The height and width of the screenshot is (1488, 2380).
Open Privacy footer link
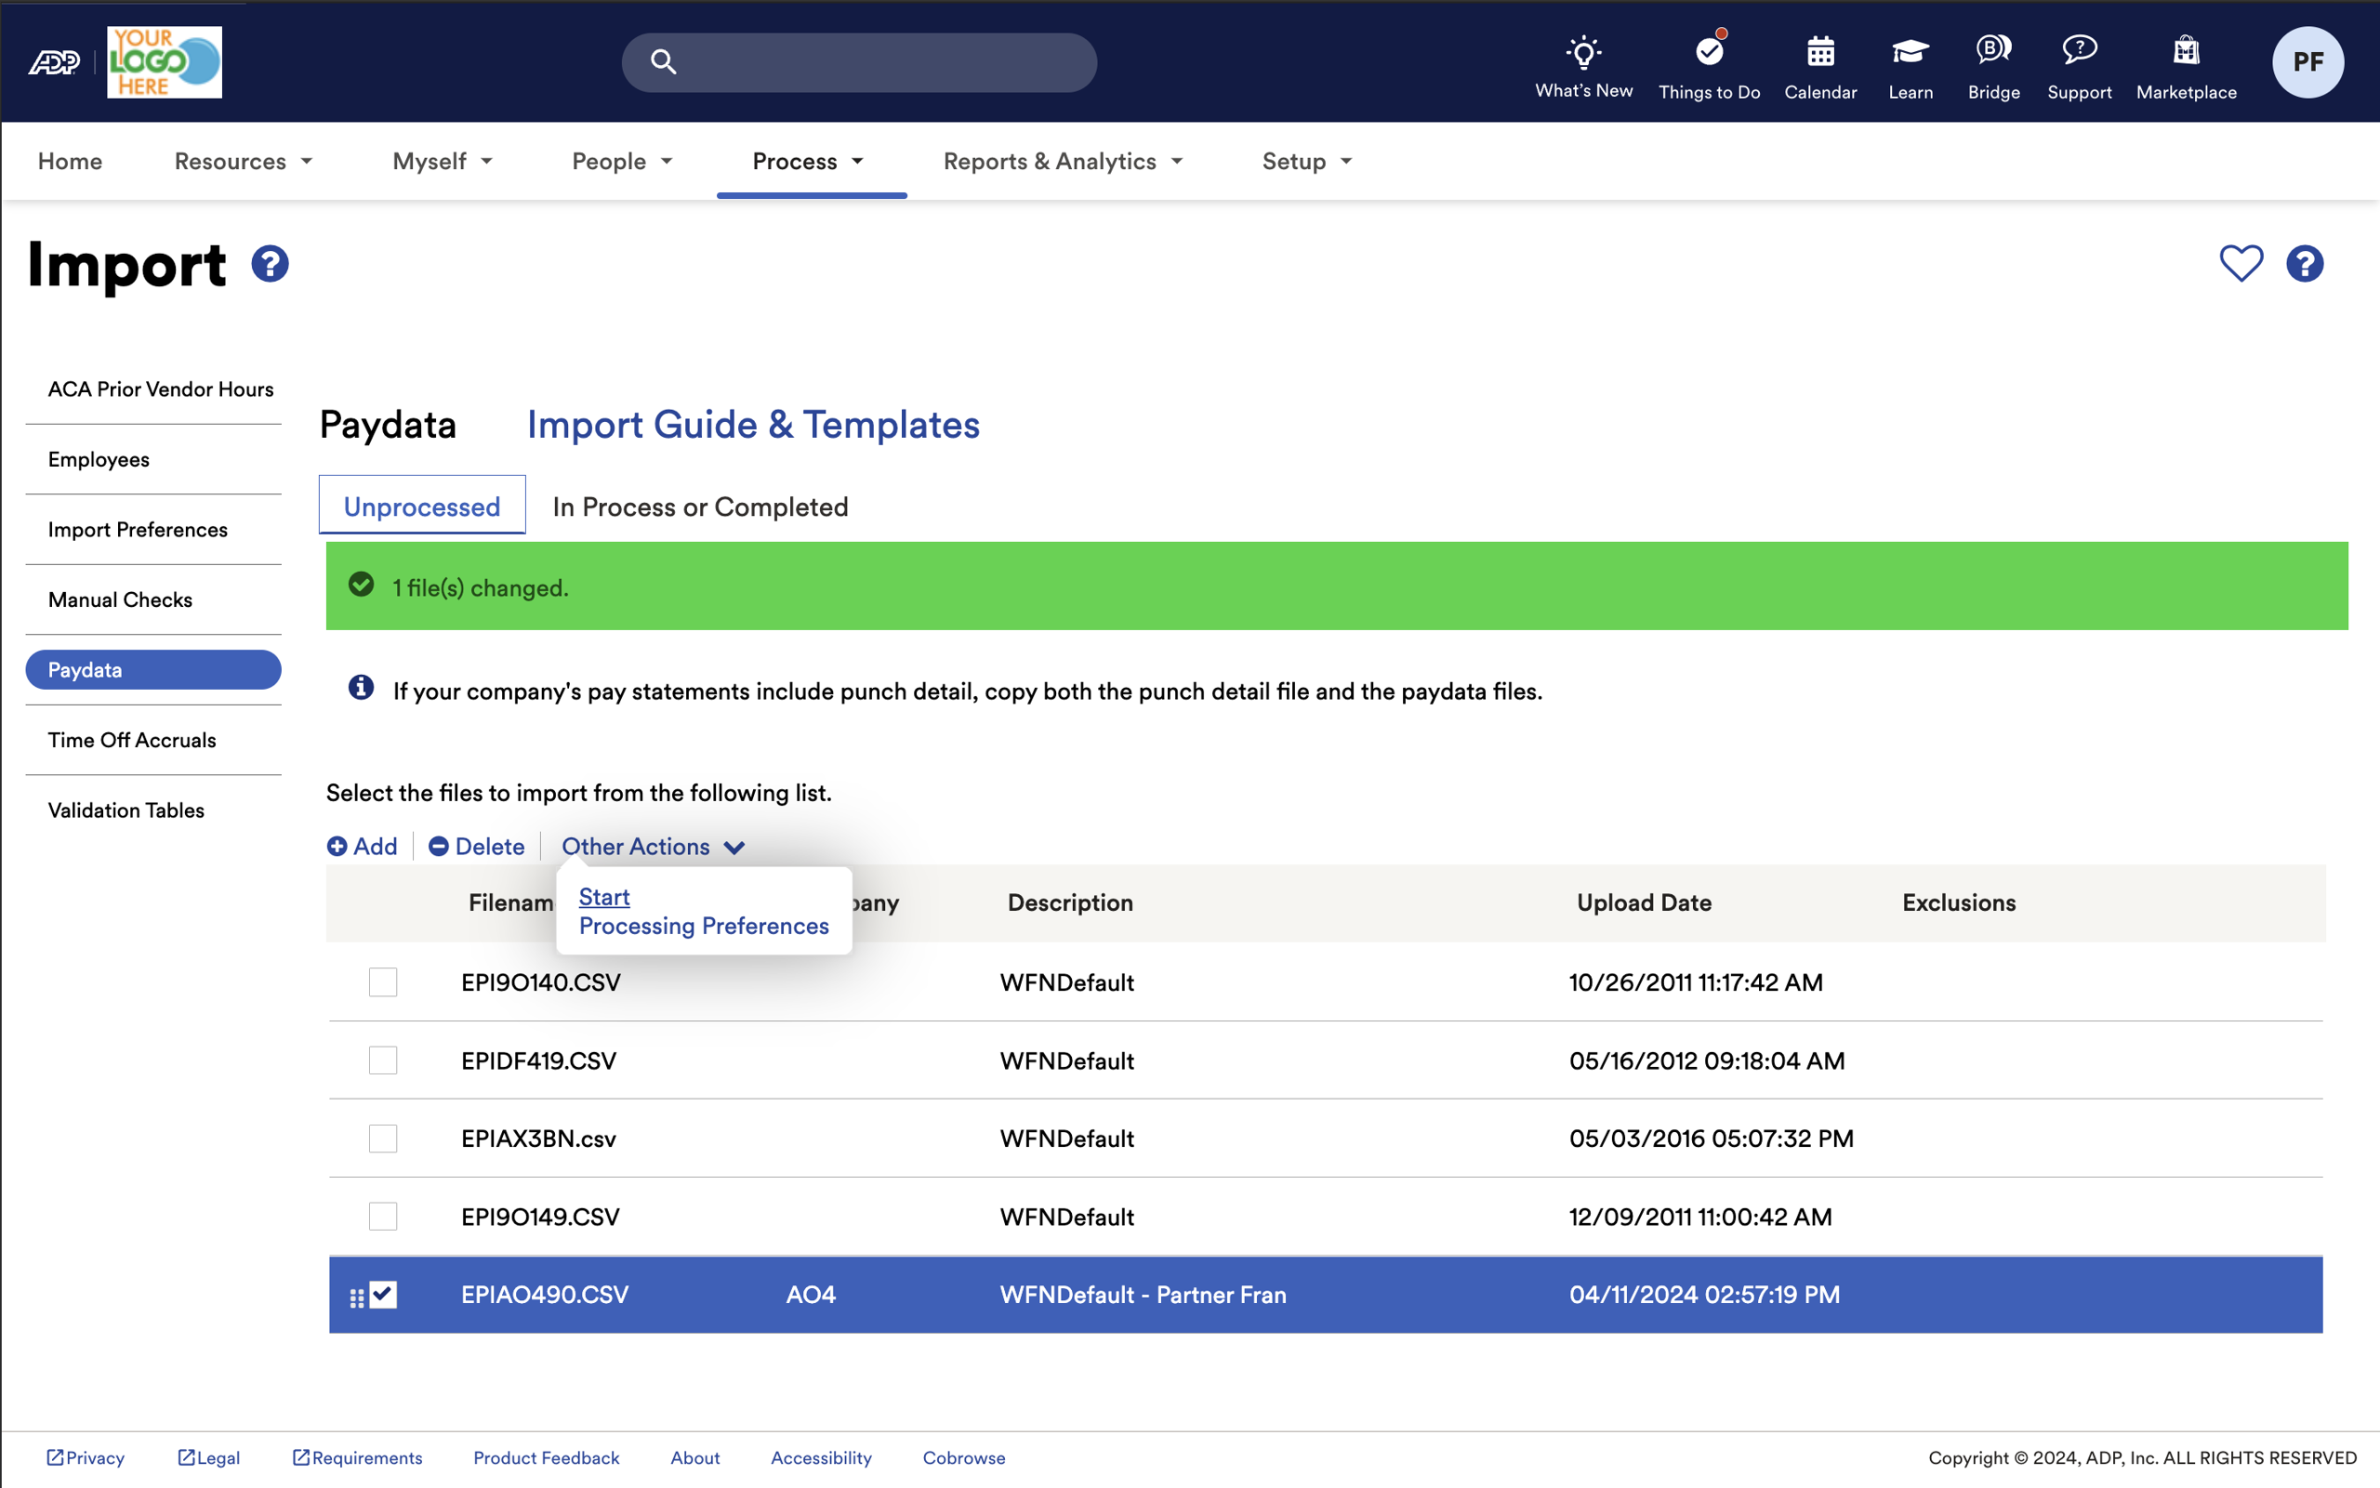86,1457
